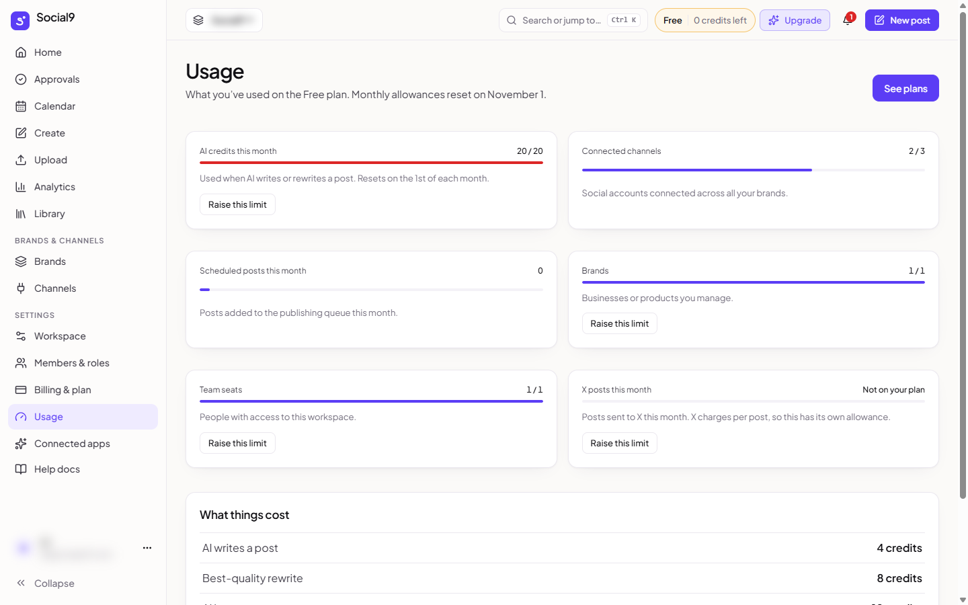Screen dimensions: 968x605
Task: Click the Search or jump to field
Action: click(x=573, y=20)
